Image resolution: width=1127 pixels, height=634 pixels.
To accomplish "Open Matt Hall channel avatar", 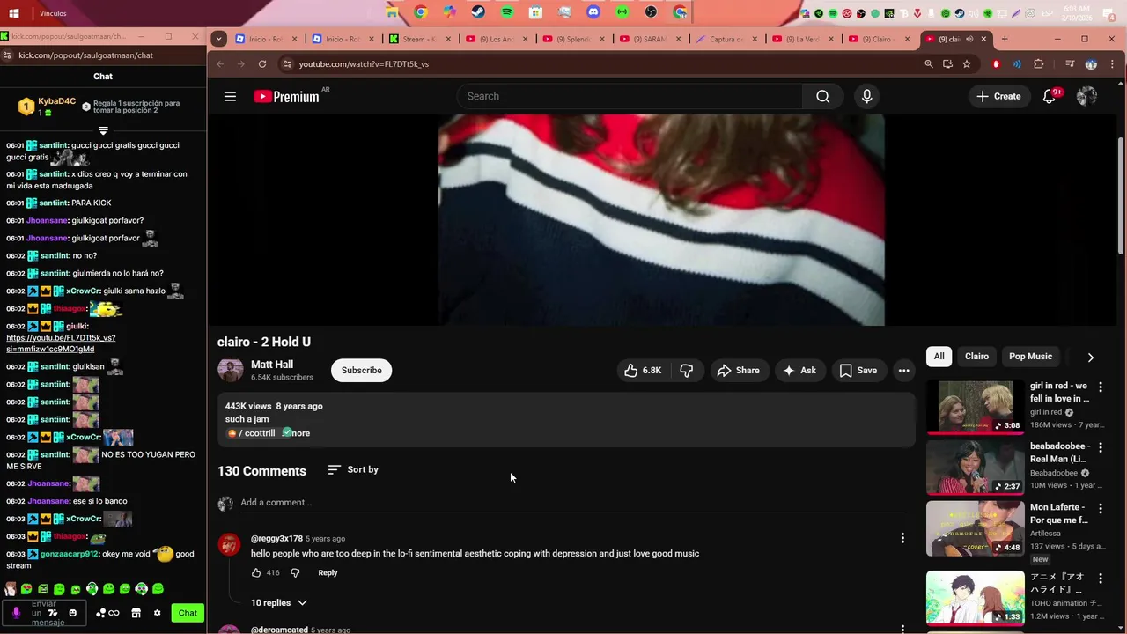I will [x=230, y=370].
